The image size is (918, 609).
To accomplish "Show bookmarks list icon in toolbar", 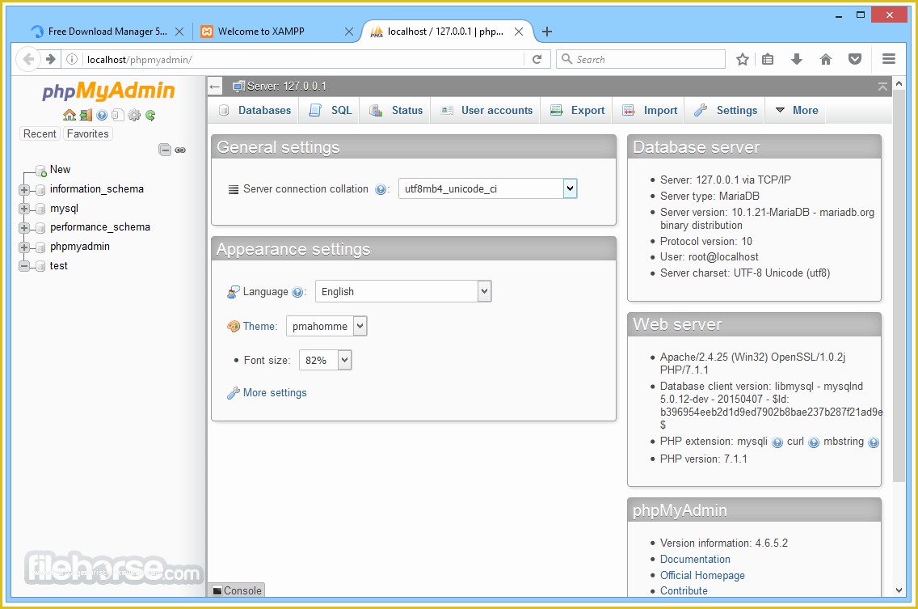I will tap(768, 59).
